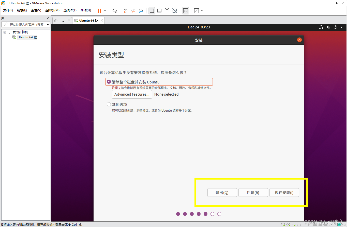The width and height of the screenshot is (347, 227).
Task: Click the Ubuntu network status icon
Action: coord(321,27)
